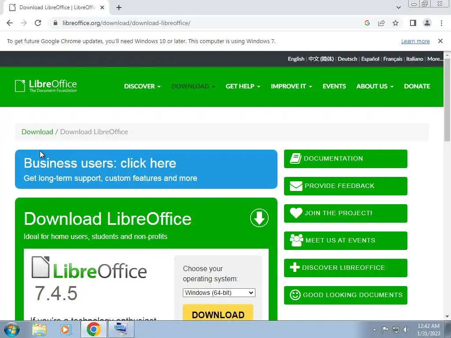Screen dimensions: 451x338
Task: Close the Download LibreOffice tab
Action: pos(102,7)
